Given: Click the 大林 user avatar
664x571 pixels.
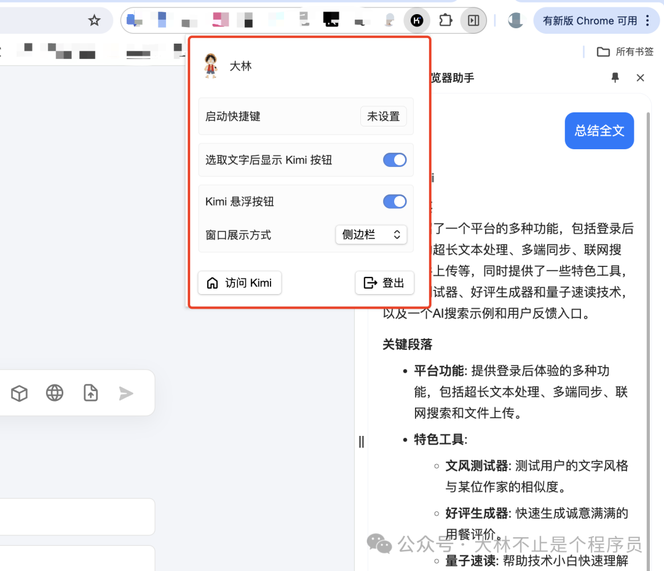Looking at the screenshot, I should point(210,66).
